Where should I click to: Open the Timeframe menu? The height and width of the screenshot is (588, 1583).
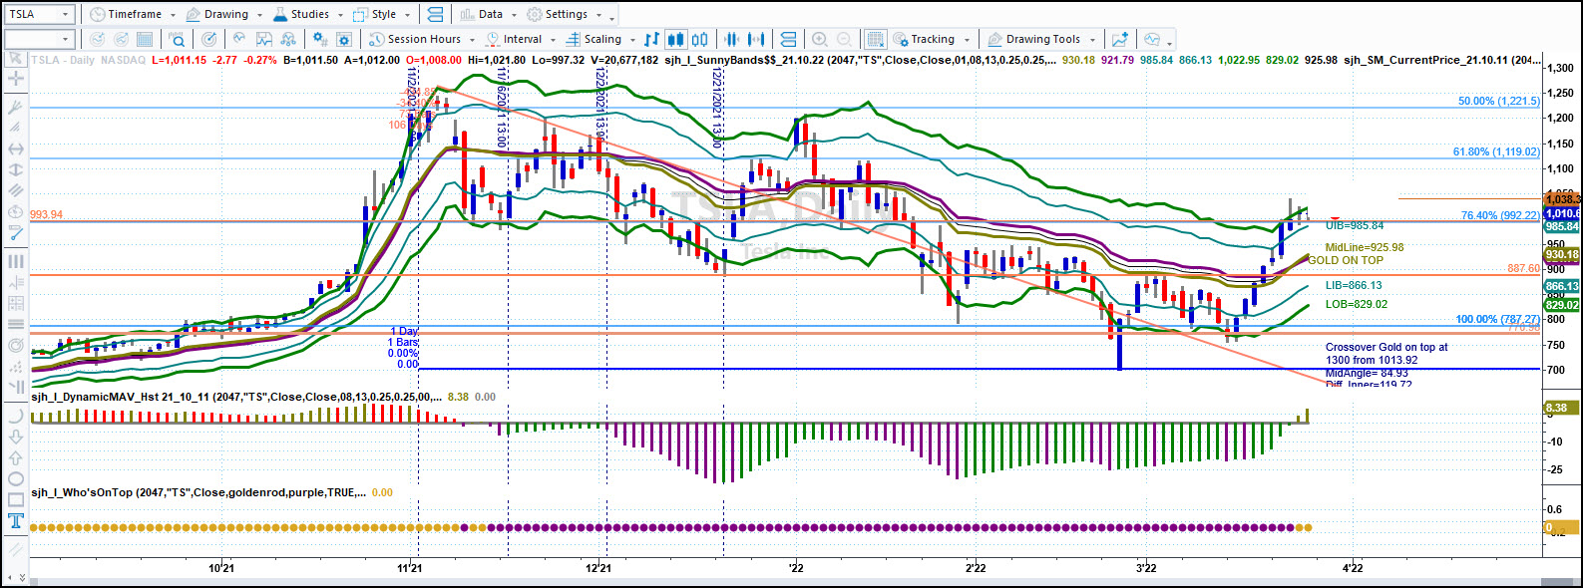point(132,14)
